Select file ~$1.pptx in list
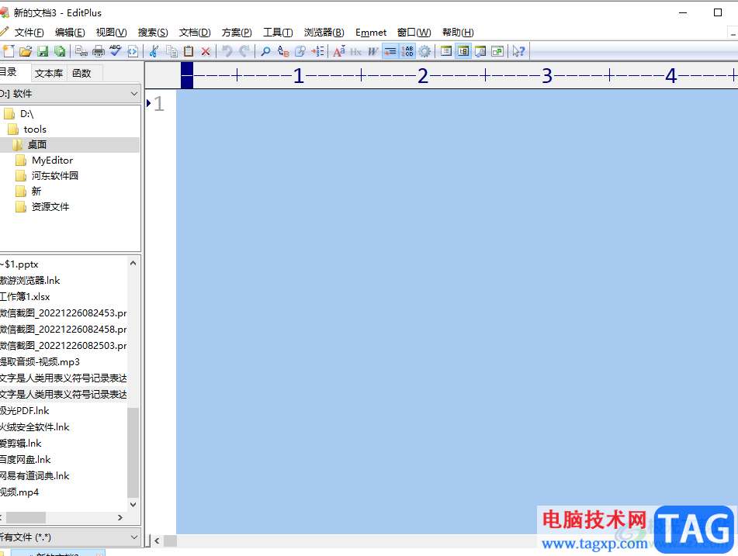Image resolution: width=738 pixels, height=556 pixels. point(19,264)
